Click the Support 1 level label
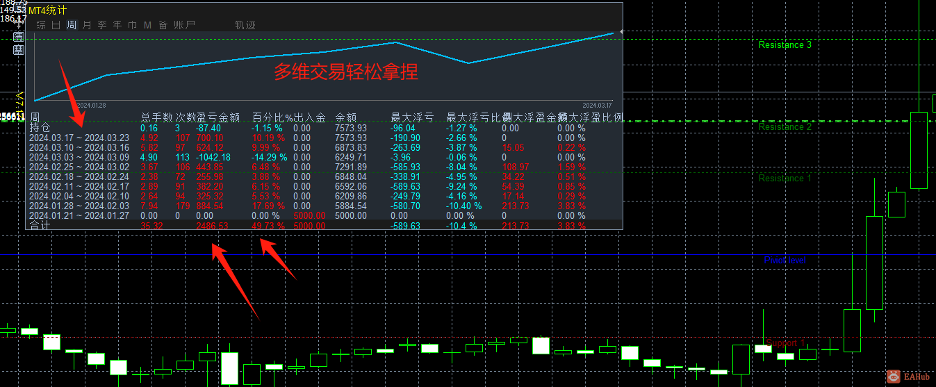This screenshot has height=387, width=936. pos(786,343)
